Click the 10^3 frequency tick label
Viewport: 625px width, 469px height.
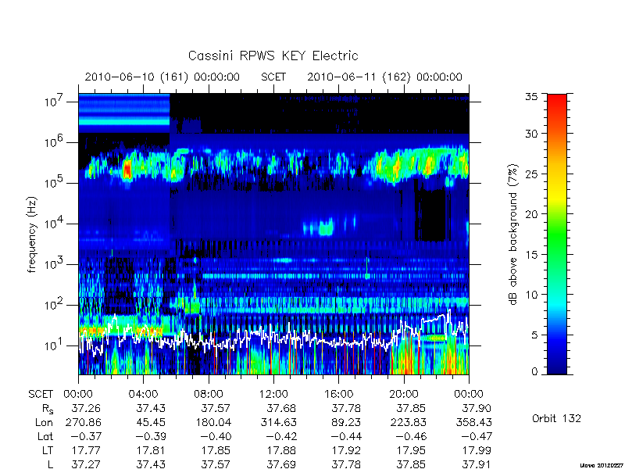[x=53, y=263]
